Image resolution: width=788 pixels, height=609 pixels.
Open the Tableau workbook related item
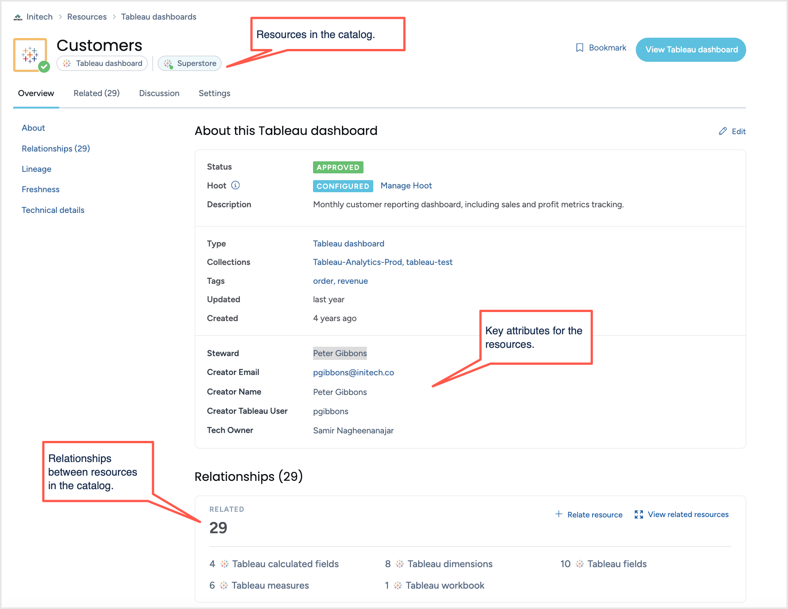tap(445, 586)
